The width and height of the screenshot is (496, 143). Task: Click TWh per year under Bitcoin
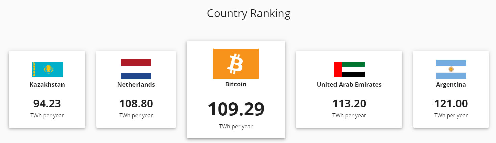[x=236, y=127]
